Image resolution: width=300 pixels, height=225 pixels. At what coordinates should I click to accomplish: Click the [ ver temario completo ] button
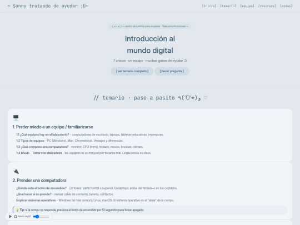point(132,71)
